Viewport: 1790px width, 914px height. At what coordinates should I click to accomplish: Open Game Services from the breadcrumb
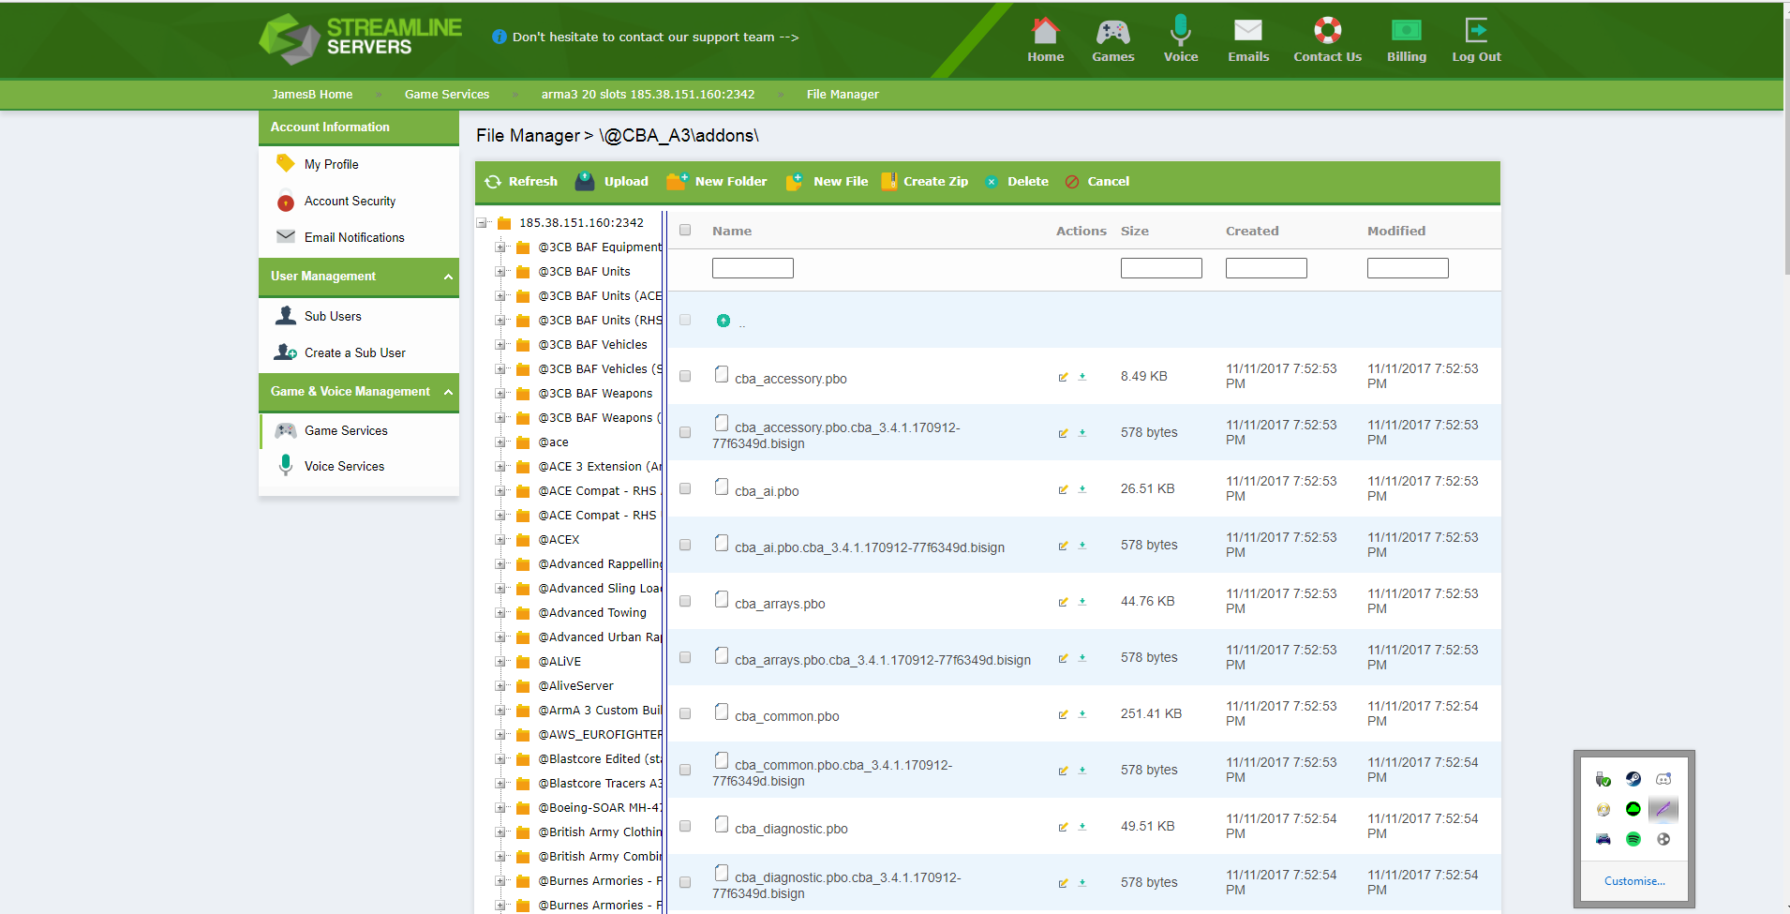(x=447, y=94)
